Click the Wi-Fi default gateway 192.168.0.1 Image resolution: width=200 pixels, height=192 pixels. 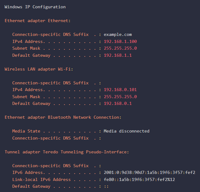coord(118,103)
